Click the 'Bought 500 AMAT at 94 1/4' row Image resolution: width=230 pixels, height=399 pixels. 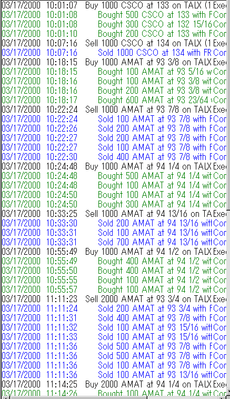(114, 176)
